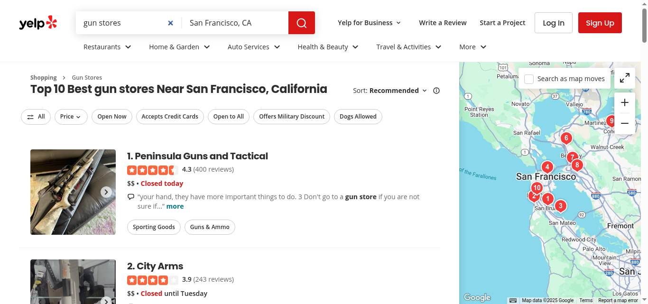
Task: Toggle the Open Now filter
Action: point(112,117)
